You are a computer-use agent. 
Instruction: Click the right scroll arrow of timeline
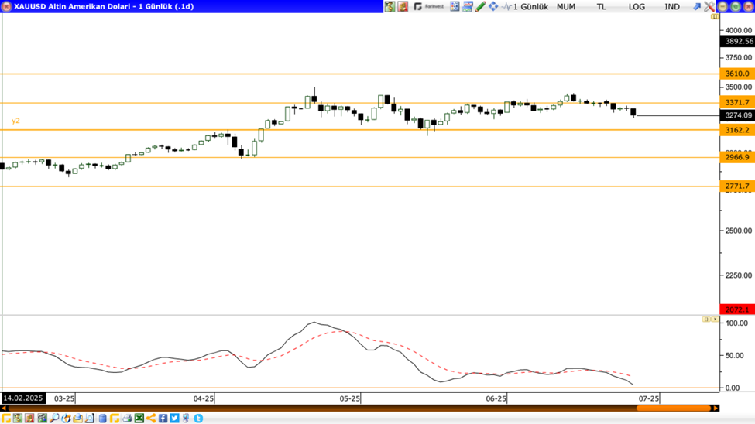[x=716, y=408]
